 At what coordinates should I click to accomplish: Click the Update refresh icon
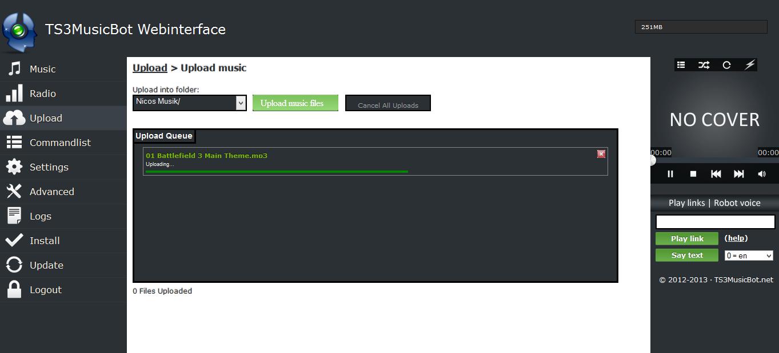[x=14, y=265]
